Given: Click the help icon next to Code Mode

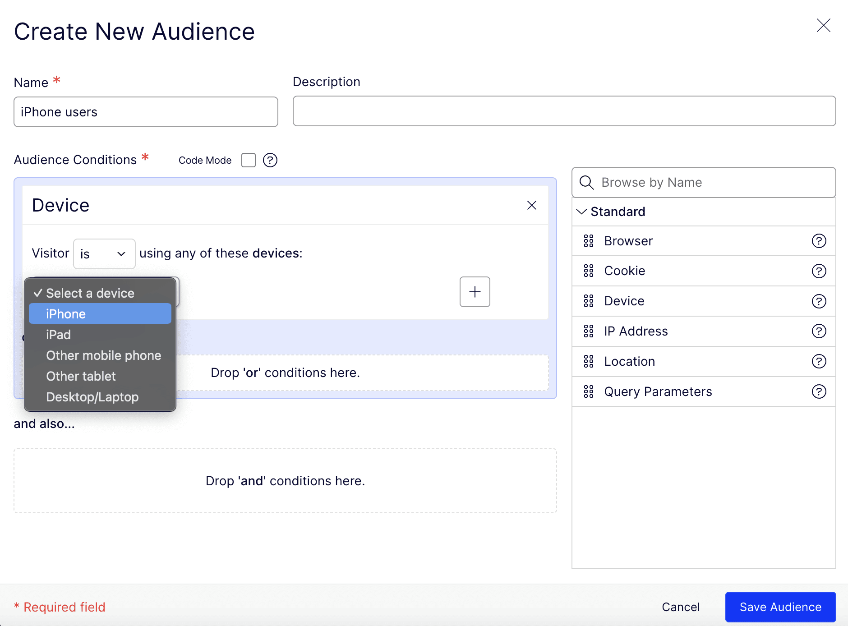Looking at the screenshot, I should 270,160.
